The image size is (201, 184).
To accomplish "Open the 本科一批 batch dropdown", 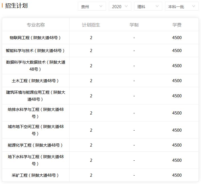I will (182, 6).
